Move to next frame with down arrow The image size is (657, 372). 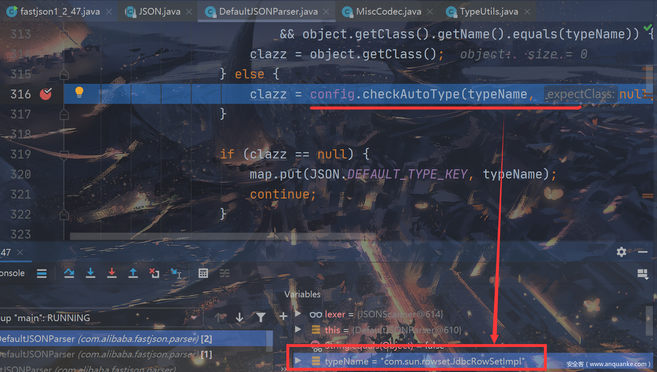pyautogui.click(x=240, y=318)
